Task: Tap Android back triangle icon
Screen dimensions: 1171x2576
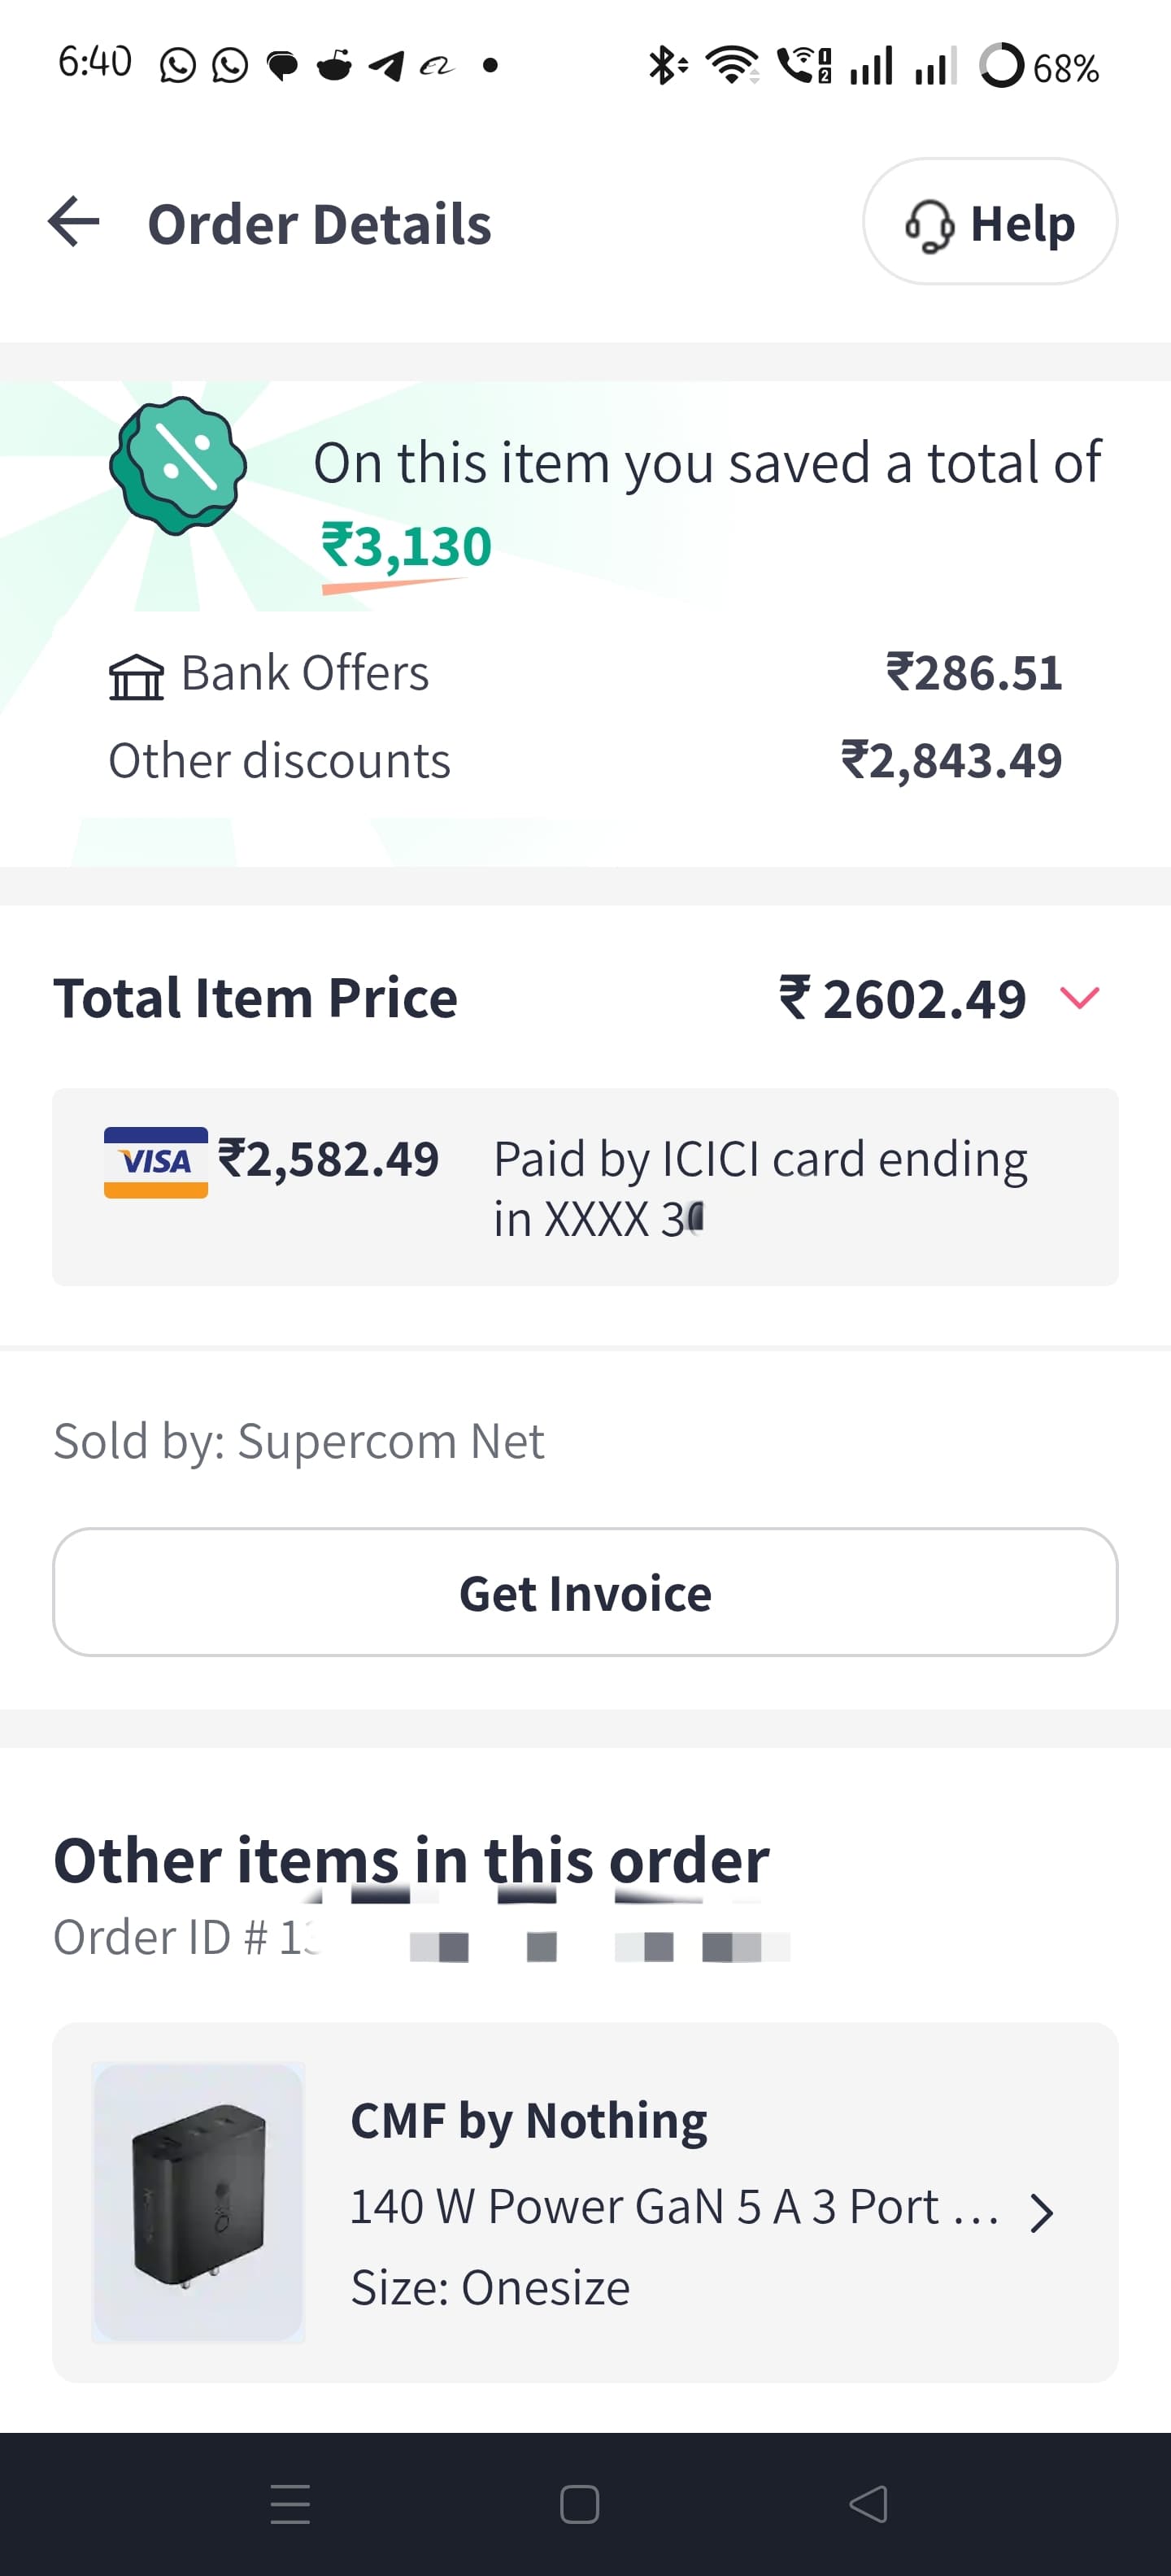Action: click(x=868, y=2504)
